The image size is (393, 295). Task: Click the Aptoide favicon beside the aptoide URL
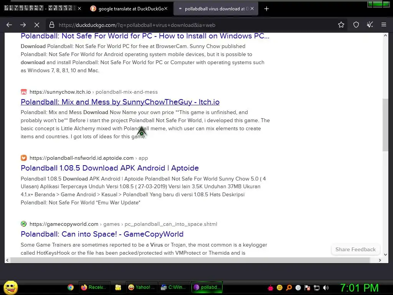tap(23, 158)
